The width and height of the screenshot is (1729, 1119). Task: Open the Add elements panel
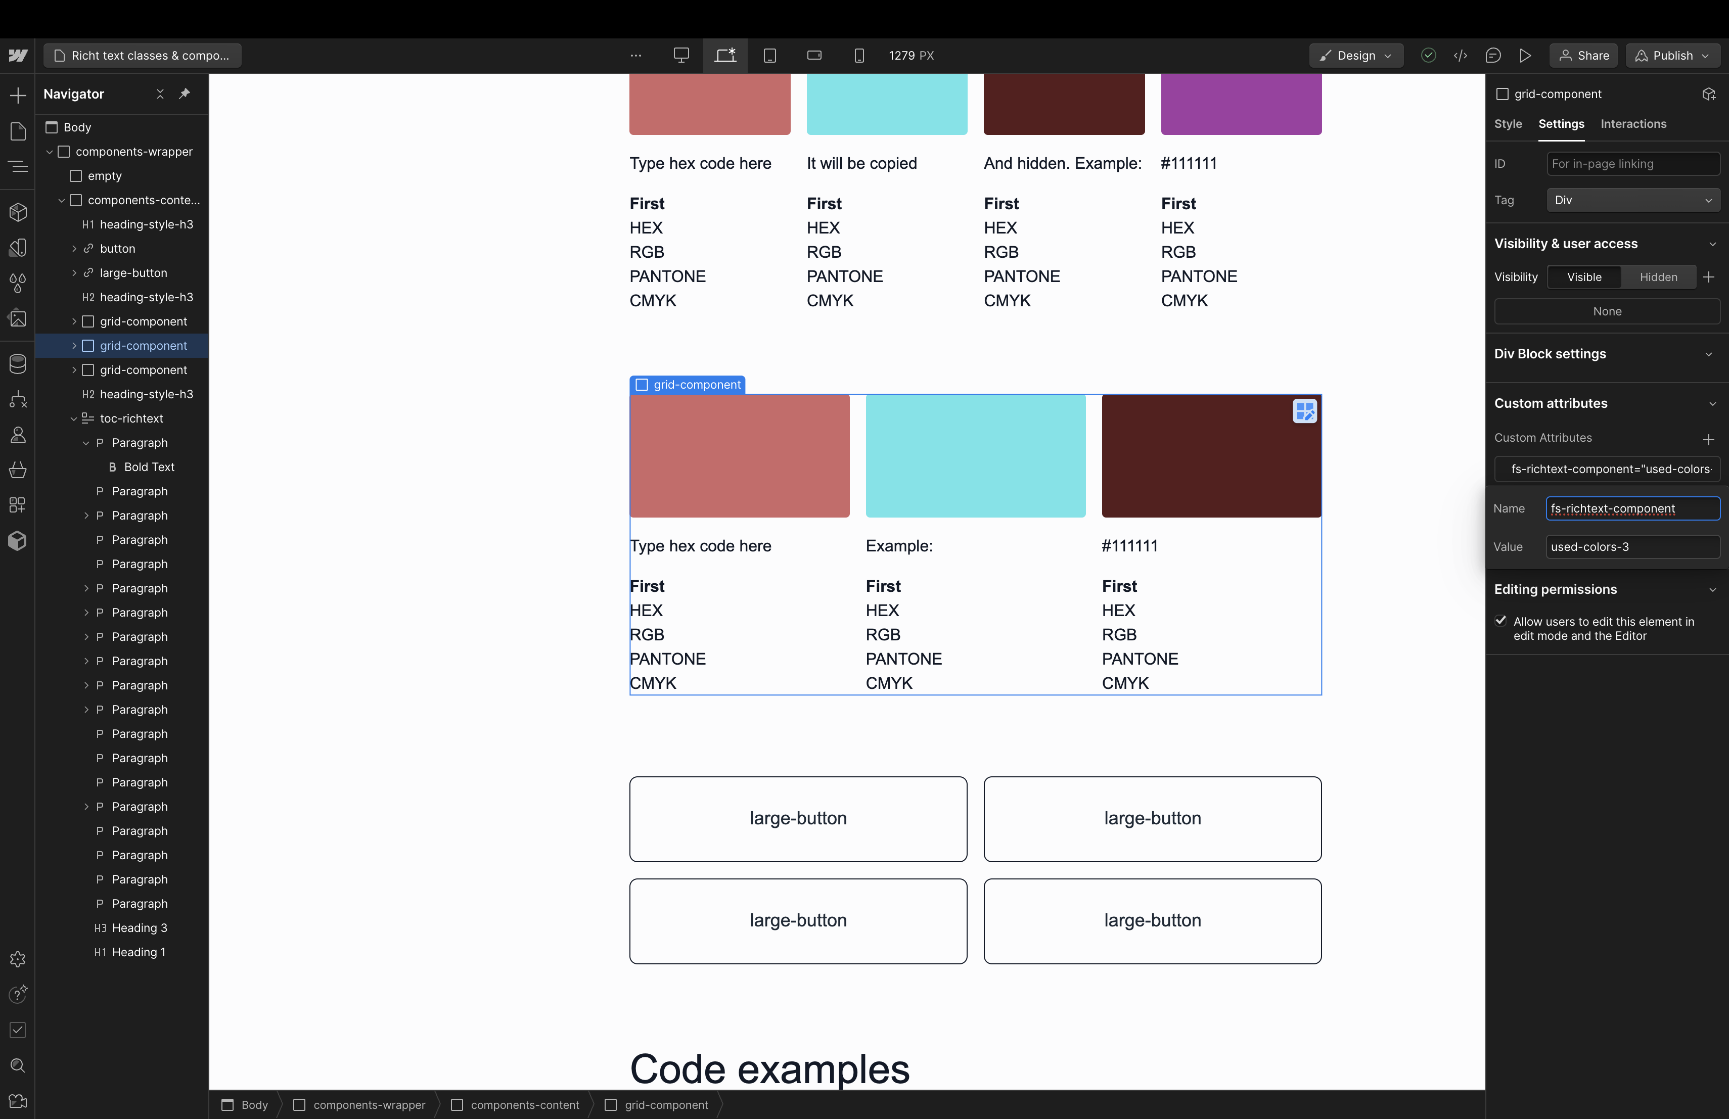point(17,95)
